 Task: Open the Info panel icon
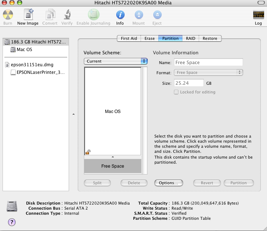tap(120, 15)
